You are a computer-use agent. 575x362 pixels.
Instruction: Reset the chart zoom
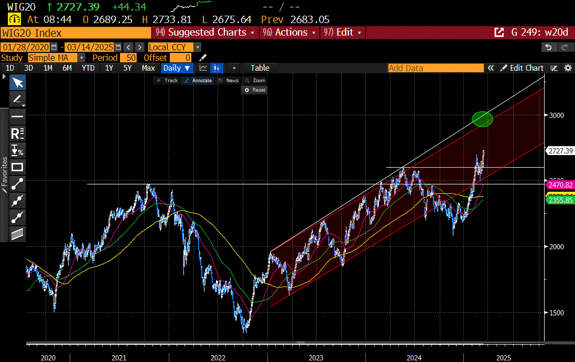[x=255, y=90]
